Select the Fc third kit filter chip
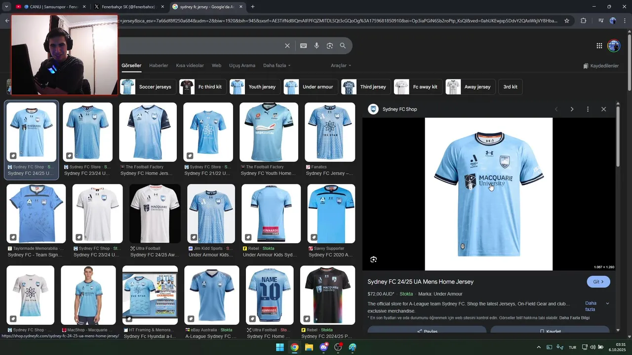 (202, 87)
